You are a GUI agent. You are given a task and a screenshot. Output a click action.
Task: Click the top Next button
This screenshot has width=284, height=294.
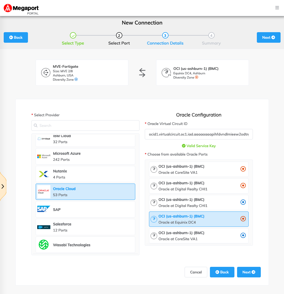268,37
